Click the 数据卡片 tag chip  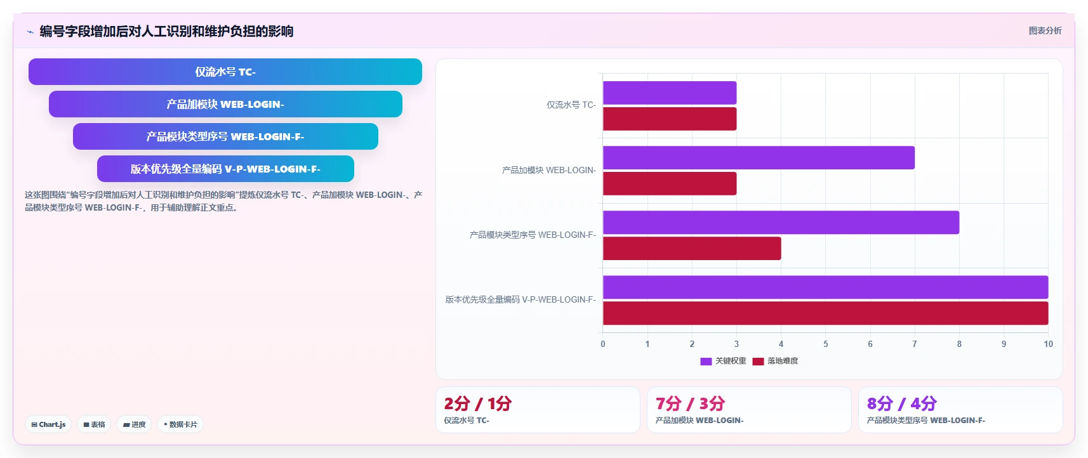(x=180, y=424)
